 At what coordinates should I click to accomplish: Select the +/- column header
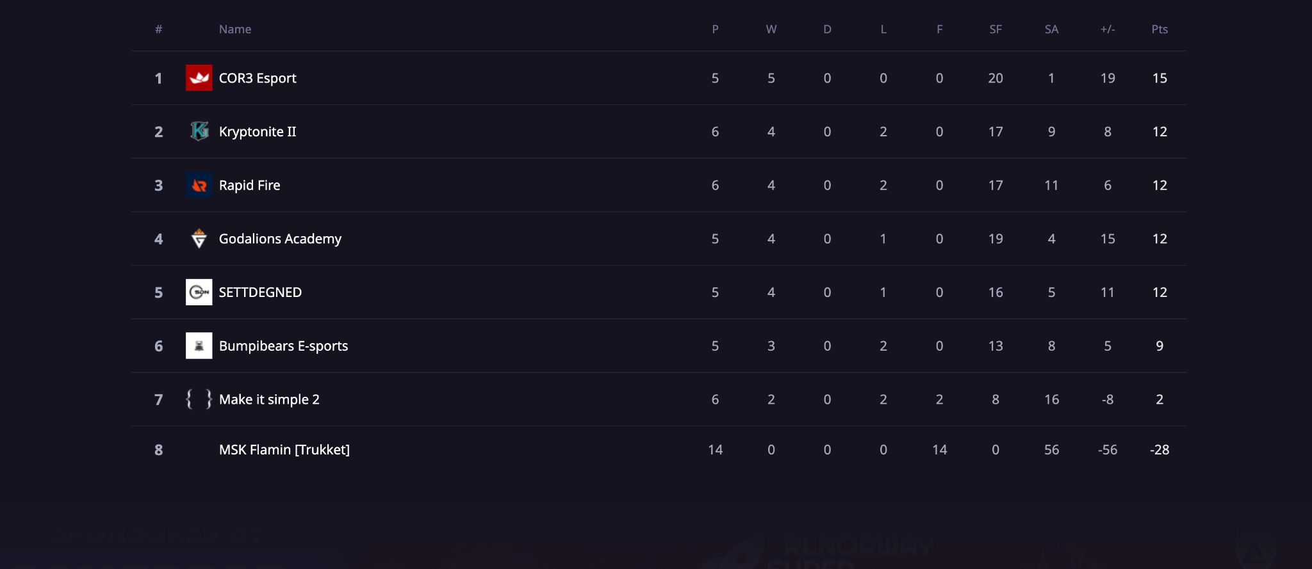coord(1108,29)
